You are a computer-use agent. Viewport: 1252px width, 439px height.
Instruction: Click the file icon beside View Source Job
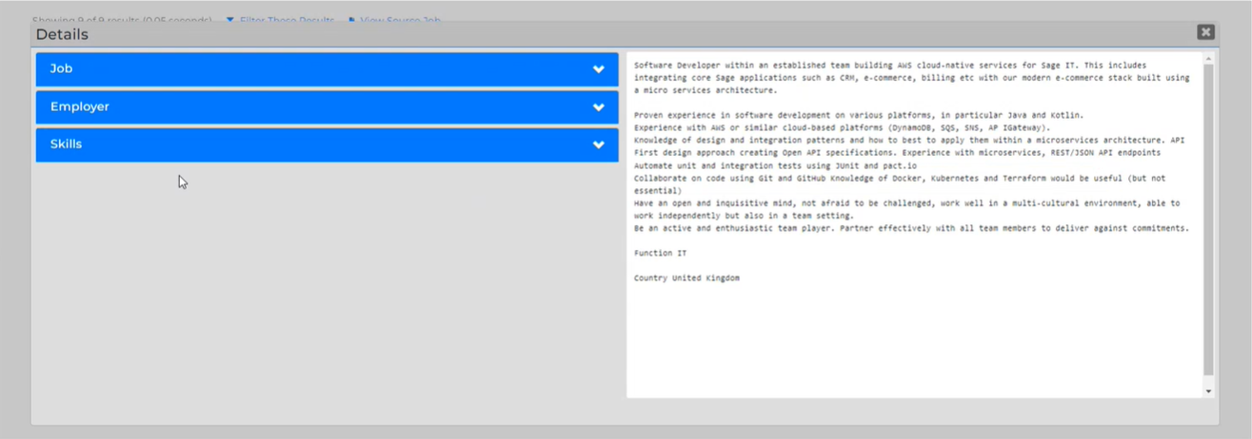point(351,20)
